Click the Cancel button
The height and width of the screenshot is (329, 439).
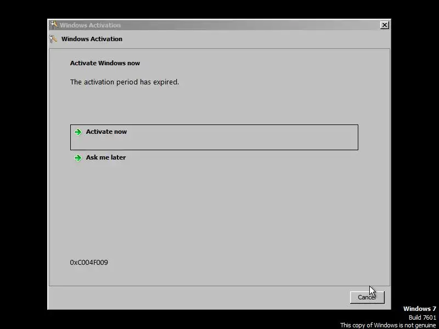[x=367, y=297]
